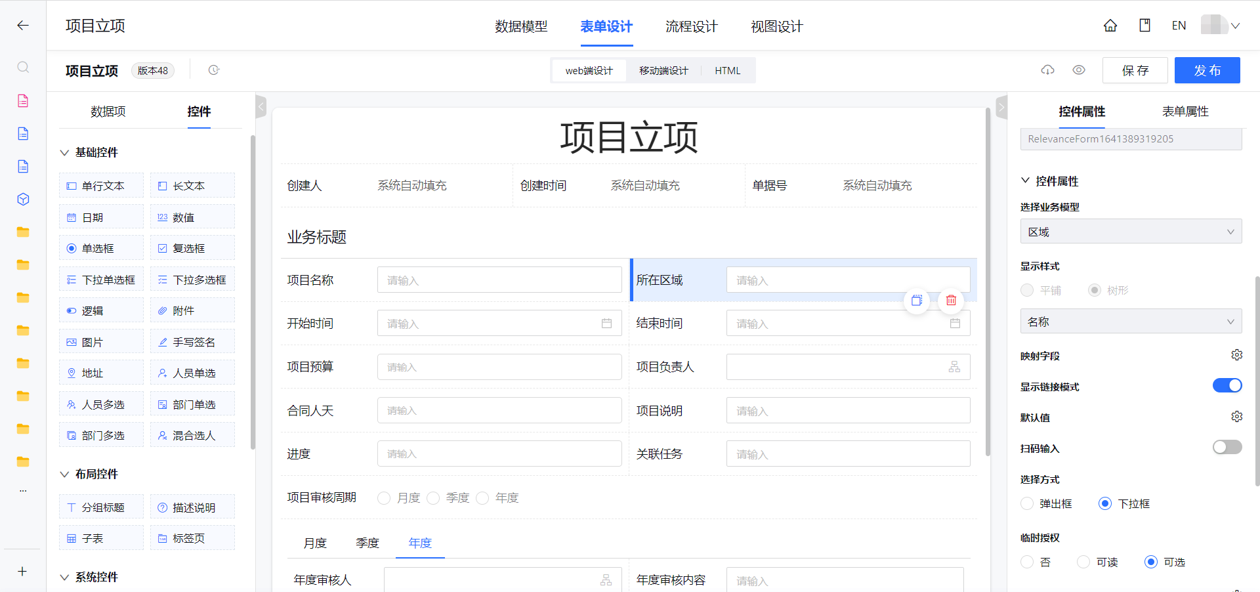
Task: Select the 附件 control
Action: (192, 310)
